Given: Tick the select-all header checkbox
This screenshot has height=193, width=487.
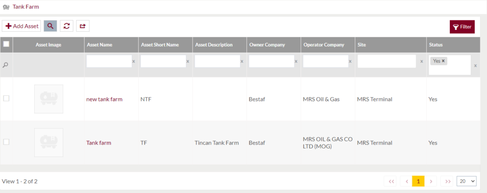Looking at the screenshot, I should pyautogui.click(x=6, y=44).
